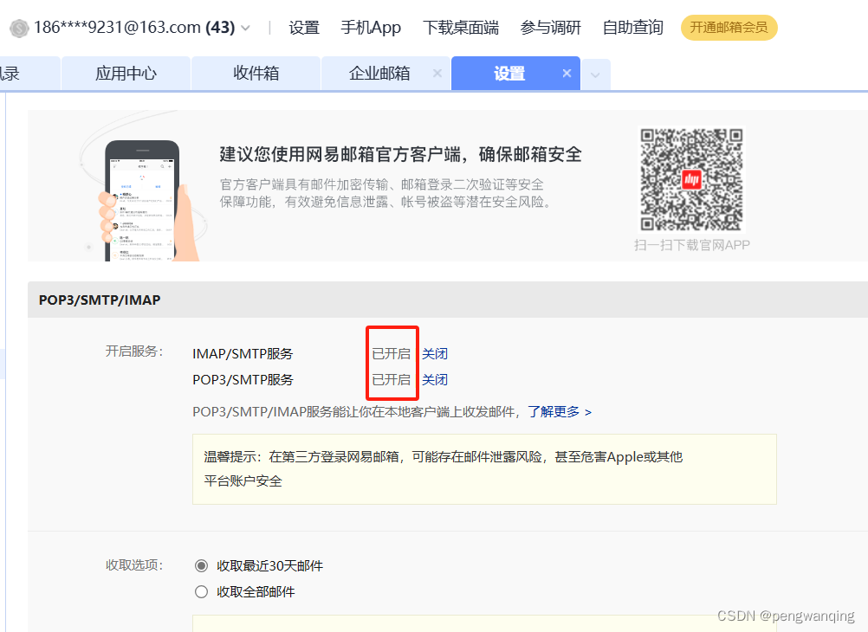The height and width of the screenshot is (632, 868).
Task: Open 手机App link
Action: coord(371,27)
